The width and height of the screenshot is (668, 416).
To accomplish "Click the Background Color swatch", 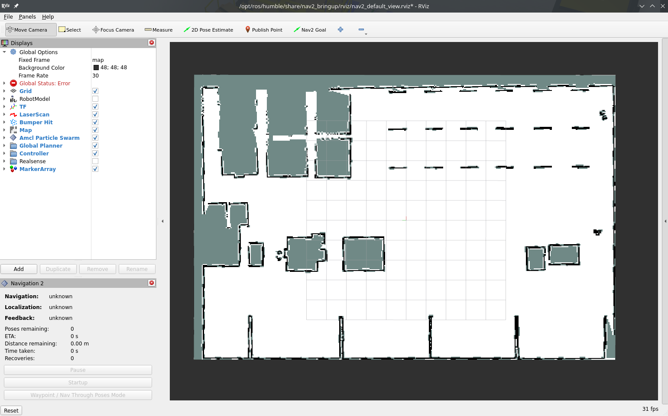I will click(x=96, y=68).
